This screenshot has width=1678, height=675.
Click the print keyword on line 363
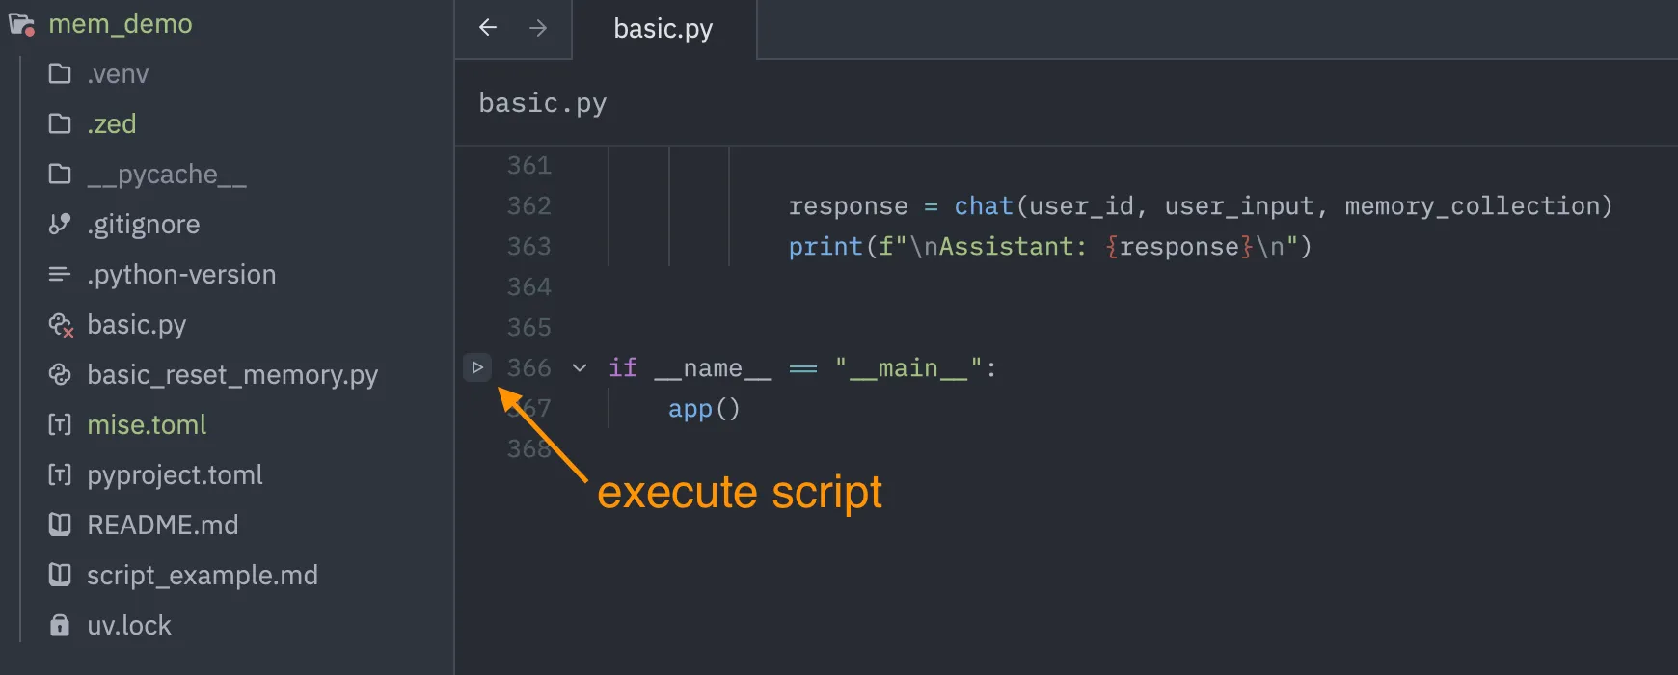coord(825,247)
